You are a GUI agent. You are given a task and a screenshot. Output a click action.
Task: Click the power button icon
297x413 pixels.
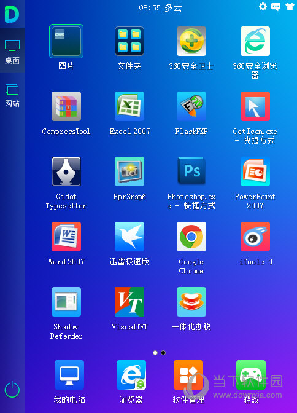point(12,390)
